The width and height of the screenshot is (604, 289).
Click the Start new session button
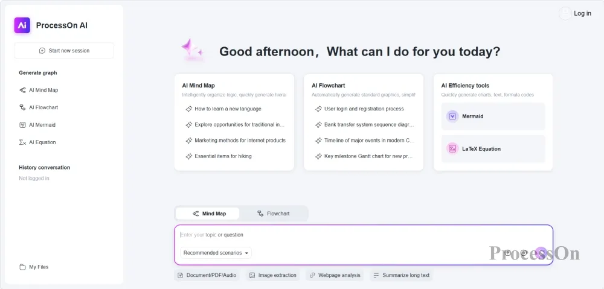click(x=64, y=51)
